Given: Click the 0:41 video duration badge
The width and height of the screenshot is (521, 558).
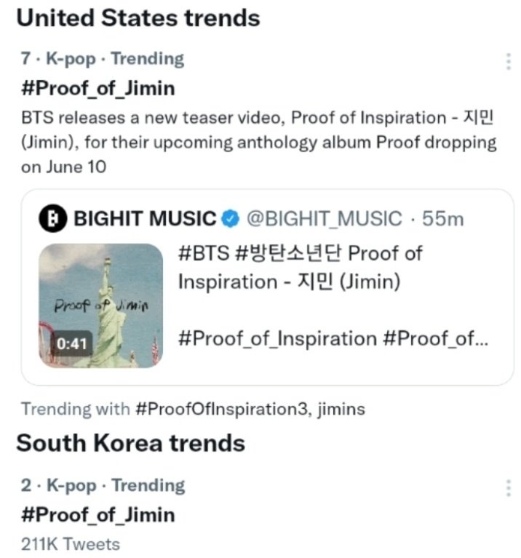Looking at the screenshot, I should [x=71, y=343].
